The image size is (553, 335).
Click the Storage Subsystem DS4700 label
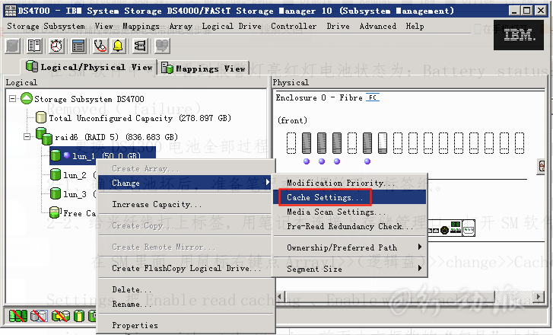[89, 99]
